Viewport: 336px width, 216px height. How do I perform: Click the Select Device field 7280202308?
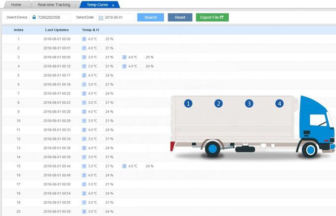click(50, 17)
